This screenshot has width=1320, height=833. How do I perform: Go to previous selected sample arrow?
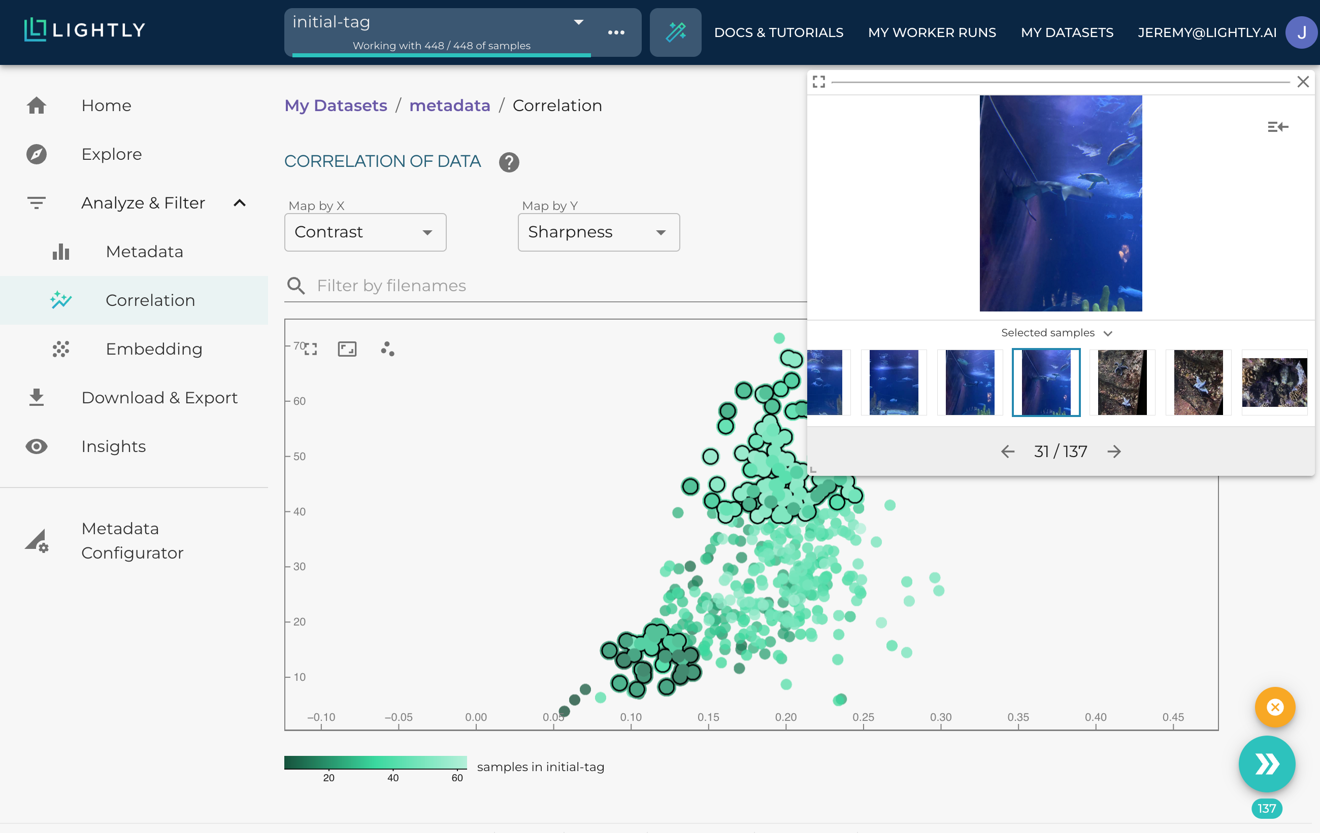click(1007, 452)
